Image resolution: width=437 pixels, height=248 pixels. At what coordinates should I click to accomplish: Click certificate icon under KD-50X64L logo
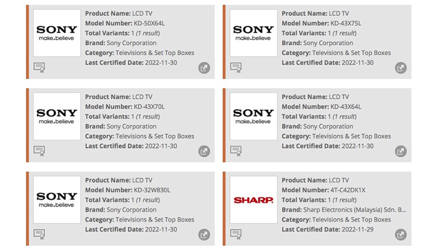click(39, 67)
